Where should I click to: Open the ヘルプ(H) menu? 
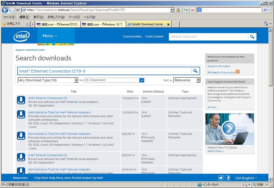[89, 17]
